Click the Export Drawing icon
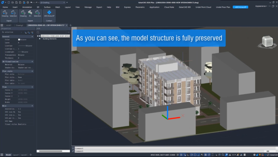This screenshot has width=278, height=157. tap(5, 13)
